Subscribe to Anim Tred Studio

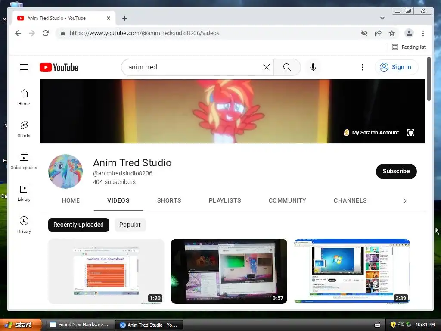[x=396, y=171]
